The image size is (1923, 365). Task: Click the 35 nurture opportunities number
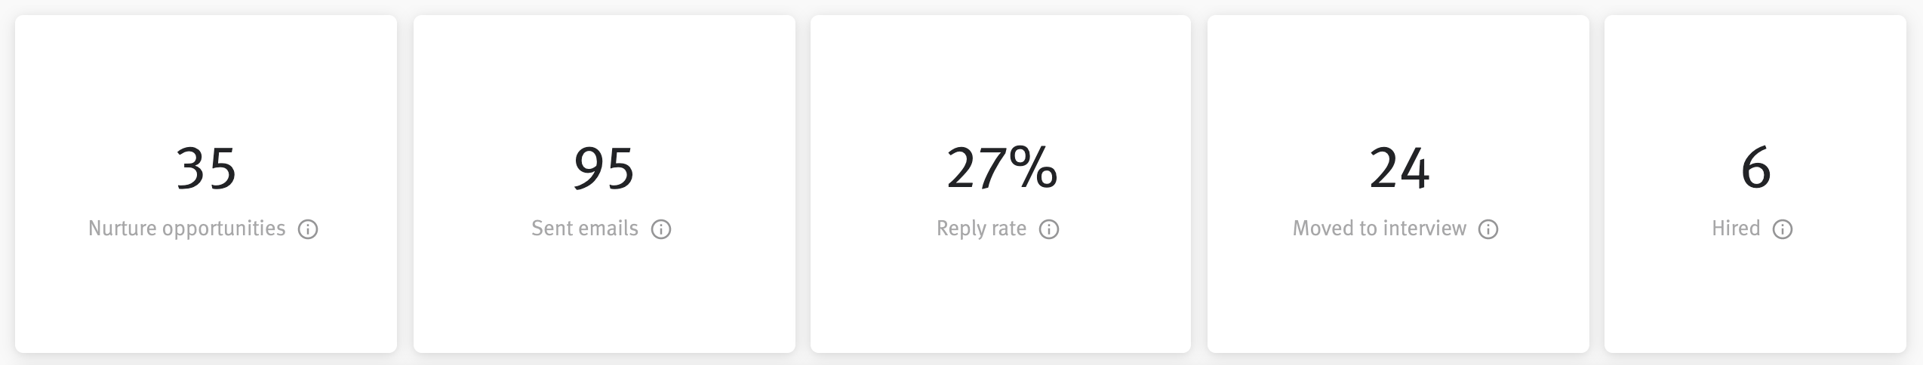206,168
